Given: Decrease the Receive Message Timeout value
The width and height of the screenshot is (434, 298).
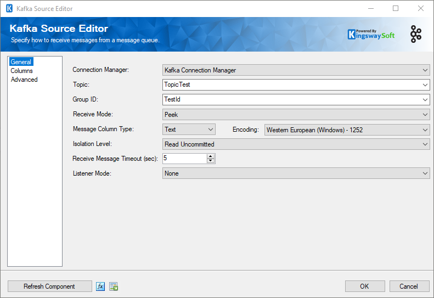Looking at the screenshot, I should [211, 161].
